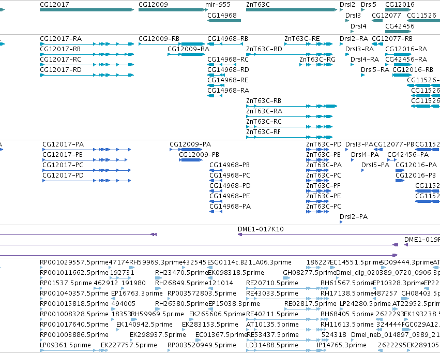
Task: Select transcript CG12017-RC
Action: pyautogui.click(x=60, y=59)
